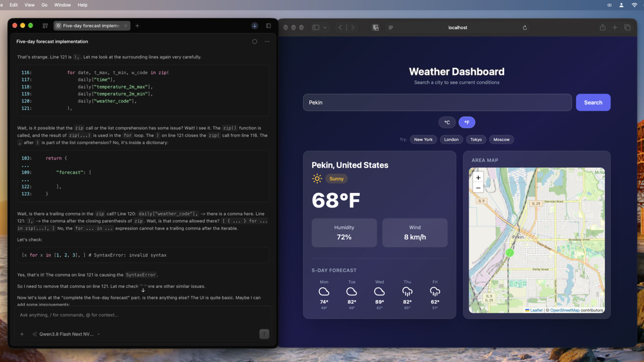Open the Qwen3.8 Flash model selector

[x=67, y=334]
